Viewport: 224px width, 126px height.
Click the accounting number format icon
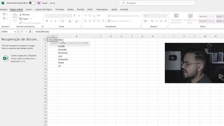(145, 21)
